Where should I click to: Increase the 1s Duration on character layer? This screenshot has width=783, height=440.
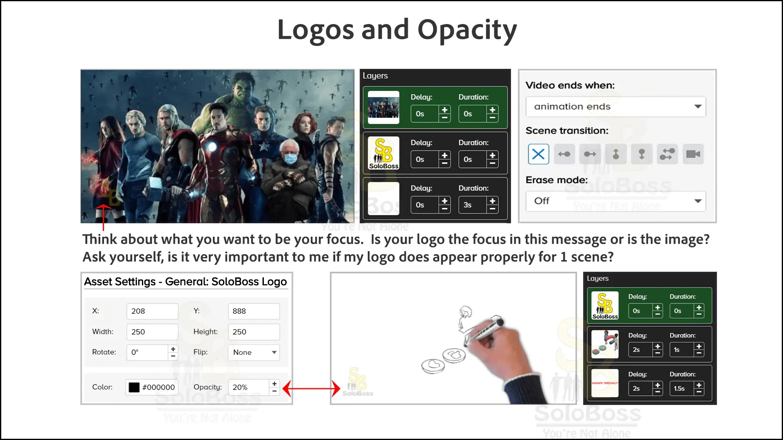pyautogui.click(x=699, y=346)
